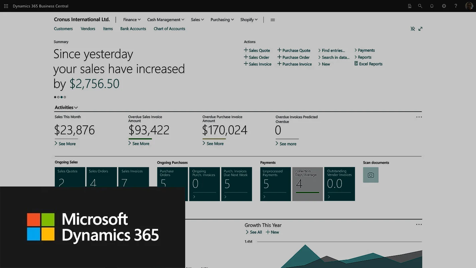The width and height of the screenshot is (476, 268).
Task: Create a new Sales Quote action
Action: tap(257, 50)
